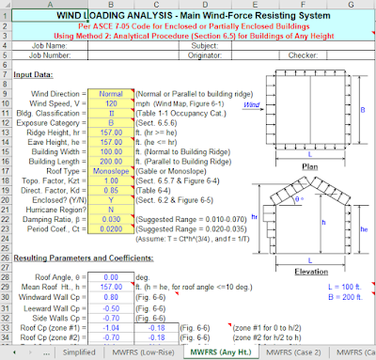Click the B = 200 ft. text
The image size is (376, 360).
345,297
